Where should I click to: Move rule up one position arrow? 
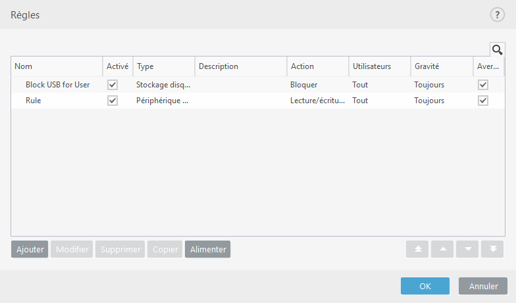[442, 249]
